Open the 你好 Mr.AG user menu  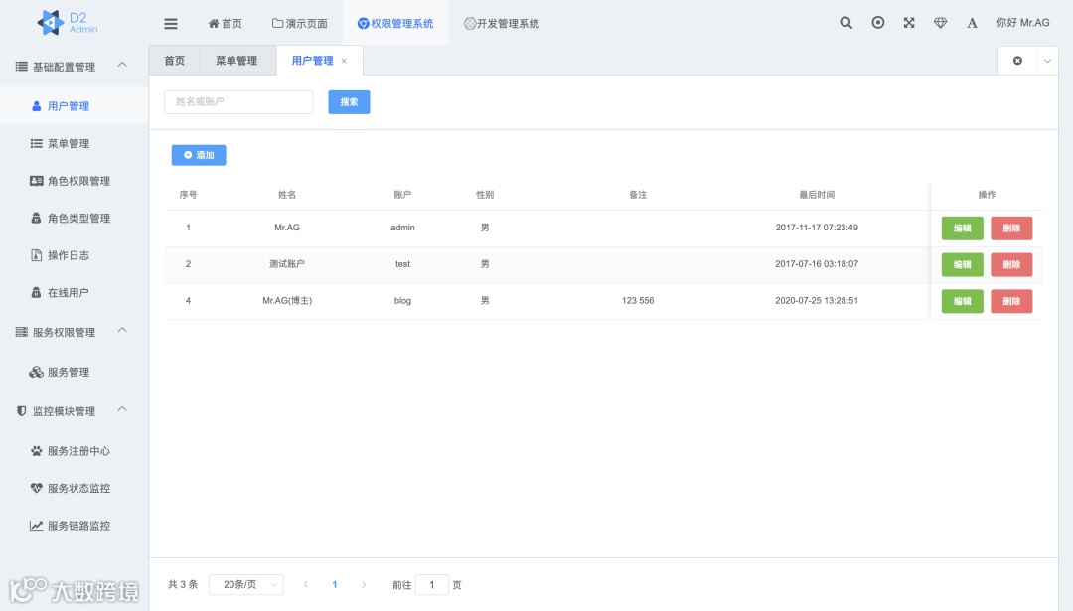tap(1022, 23)
